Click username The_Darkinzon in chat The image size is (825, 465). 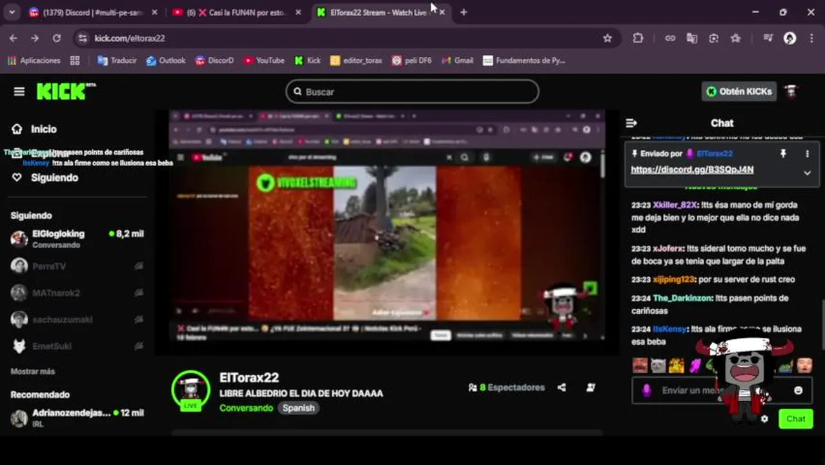coord(682,298)
